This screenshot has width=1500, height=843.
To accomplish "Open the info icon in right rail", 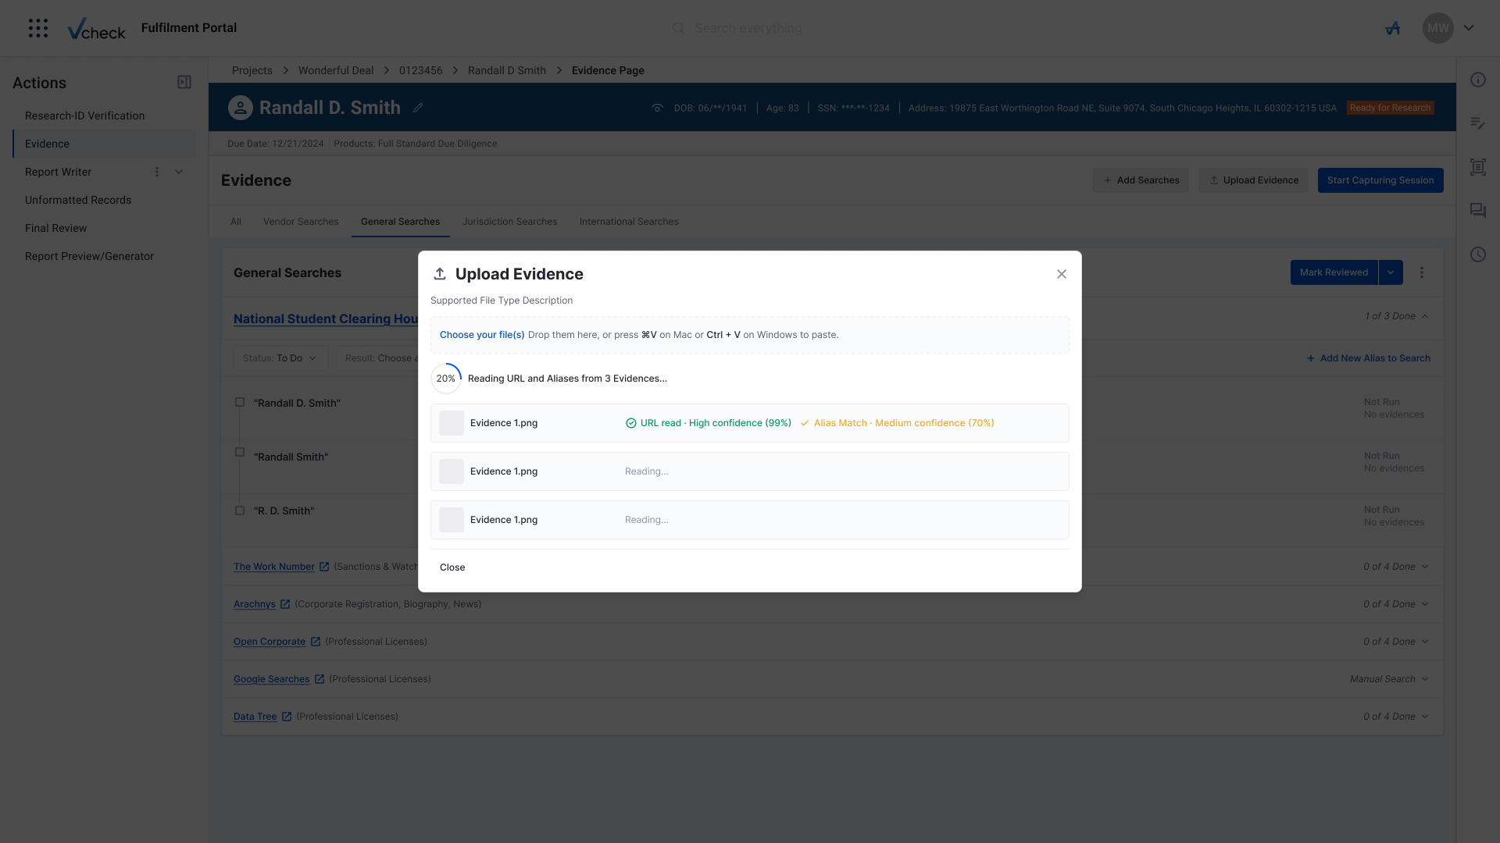I will point(1477,80).
